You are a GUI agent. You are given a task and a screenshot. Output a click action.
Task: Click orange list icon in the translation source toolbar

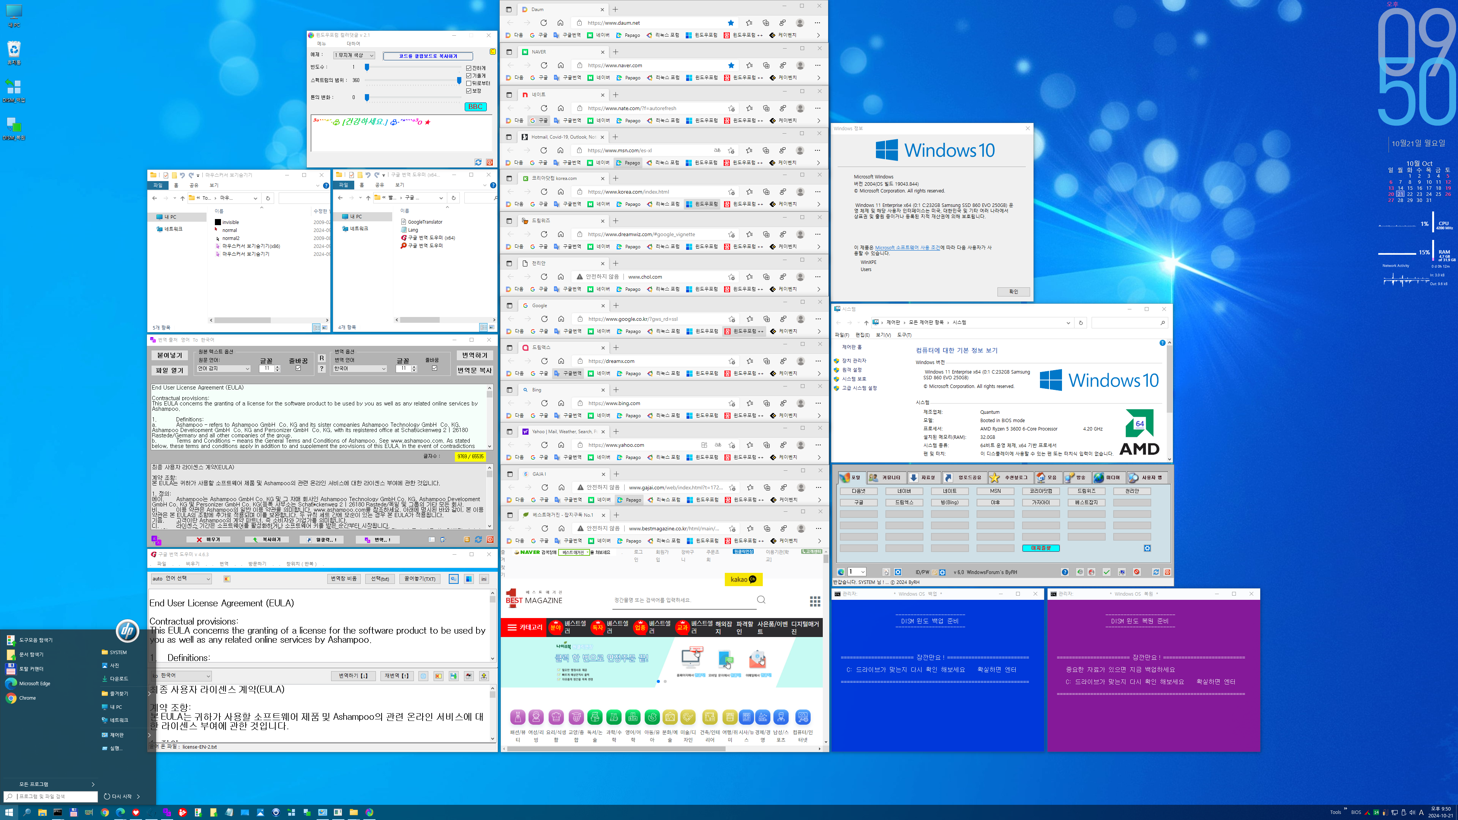[x=467, y=540]
